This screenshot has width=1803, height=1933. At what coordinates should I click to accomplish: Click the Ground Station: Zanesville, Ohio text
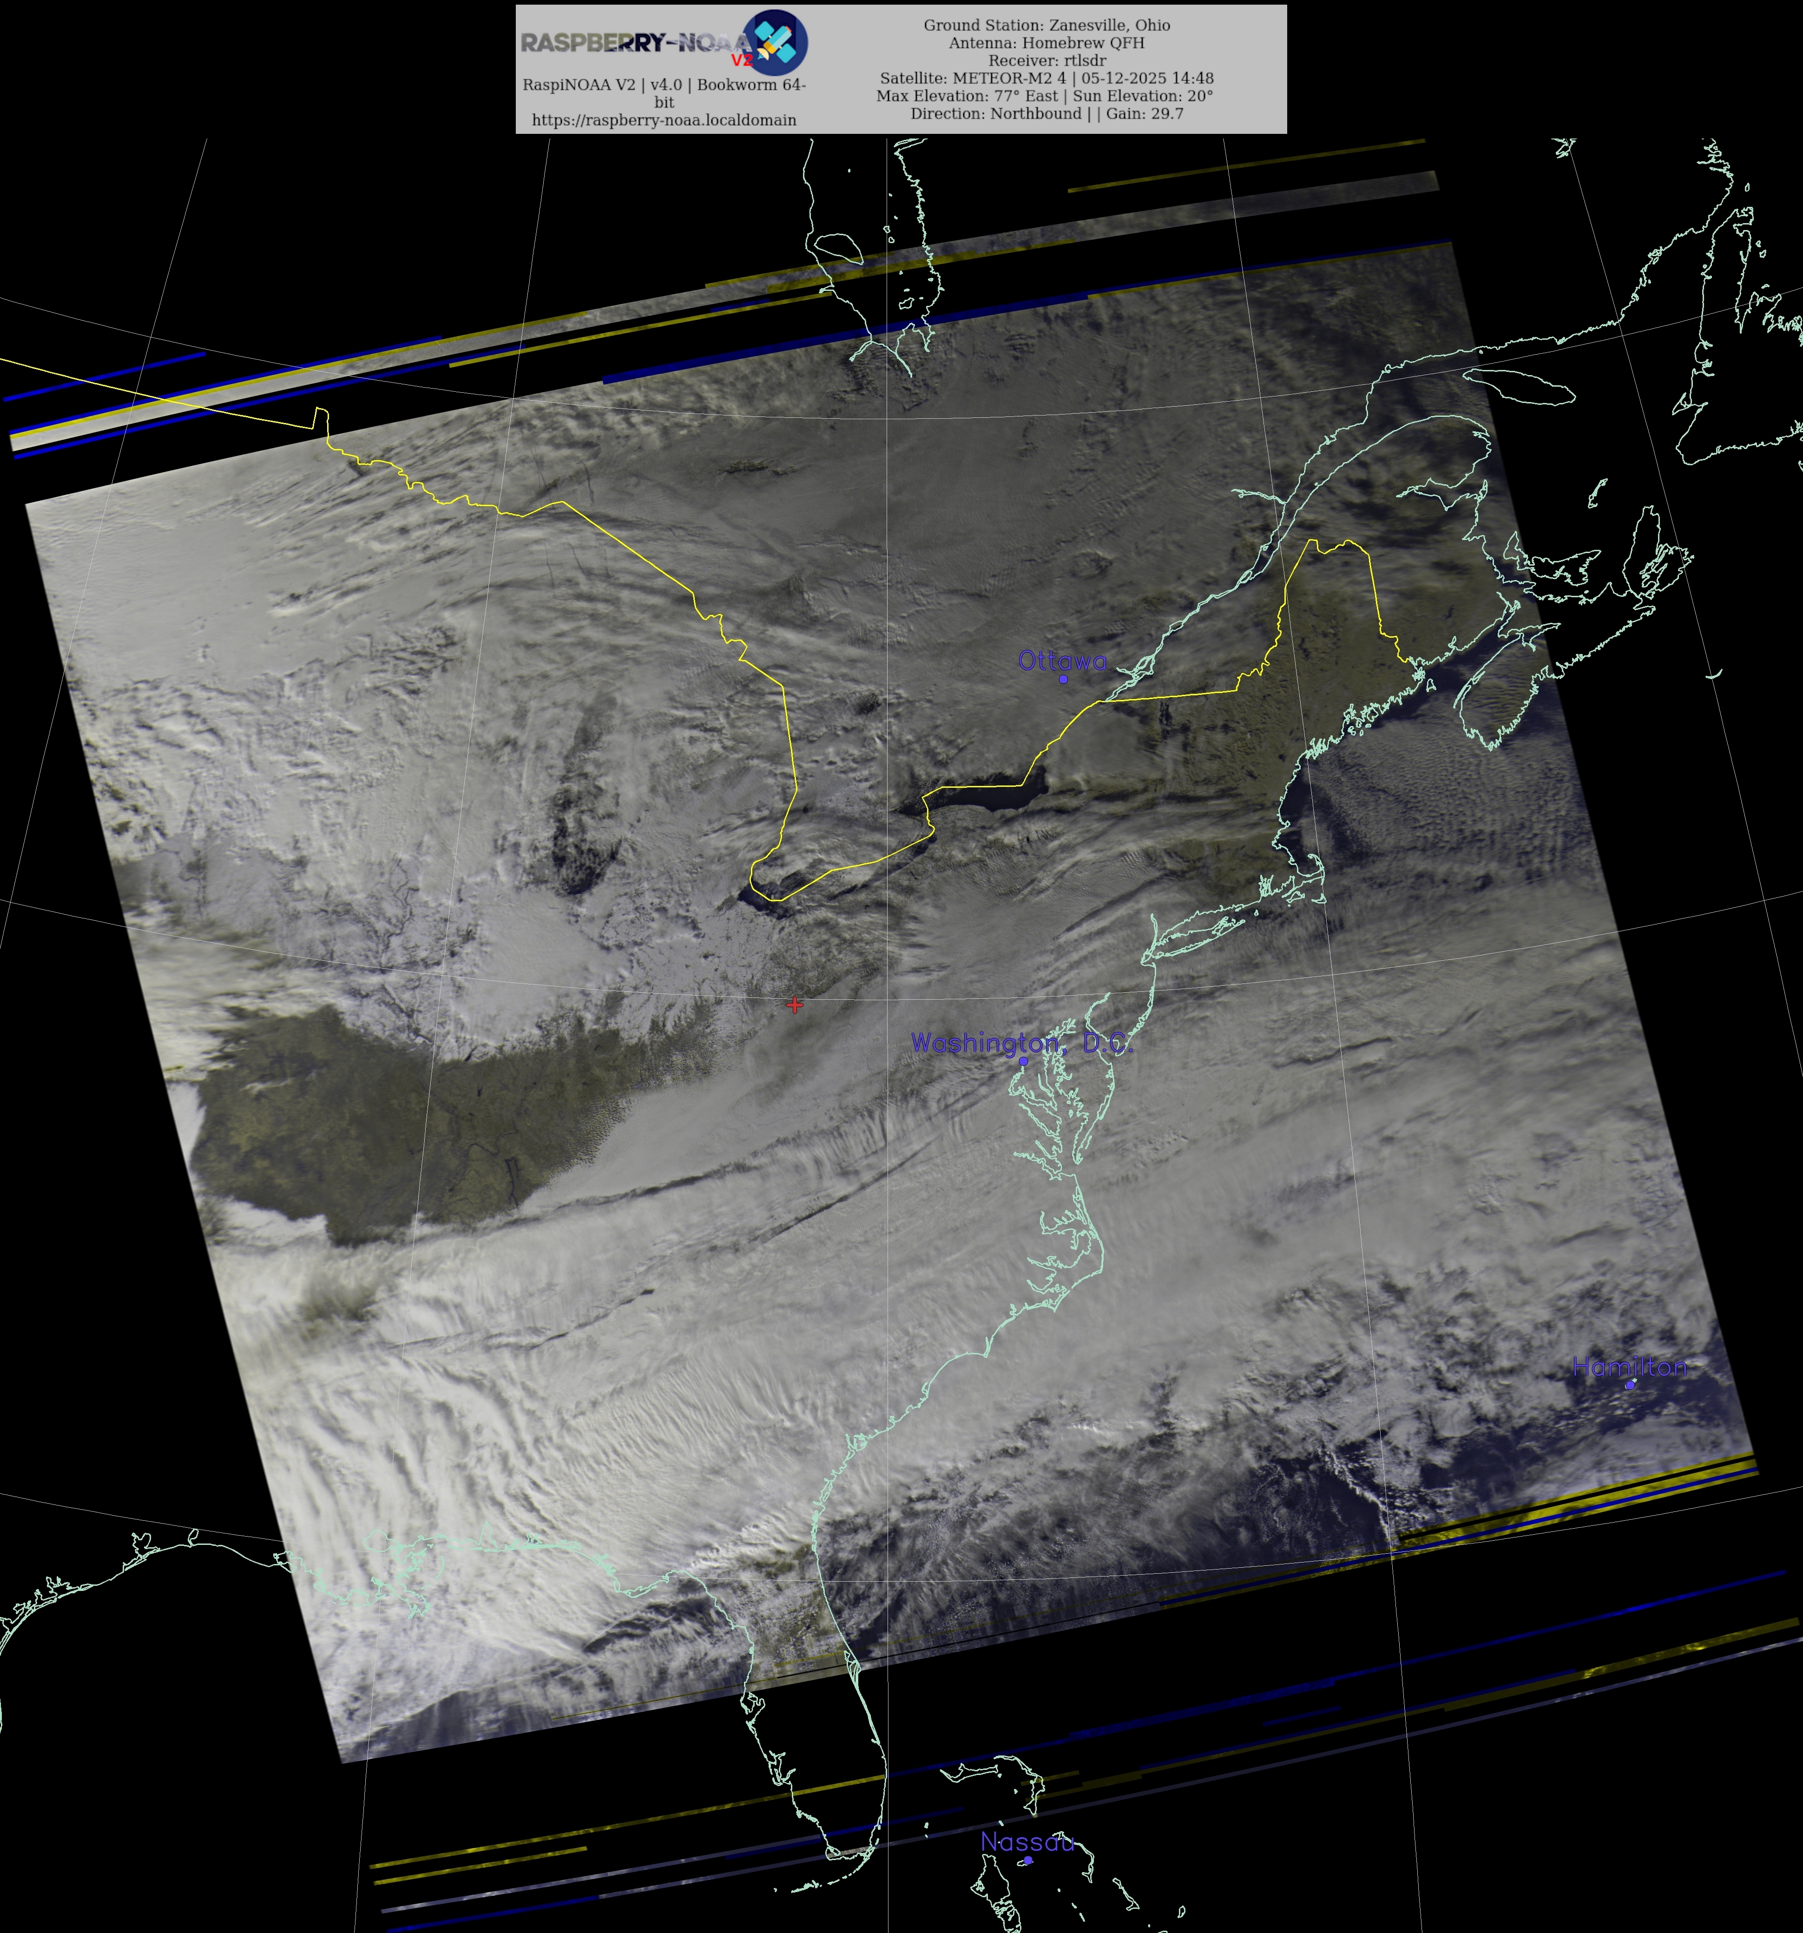1046,25
